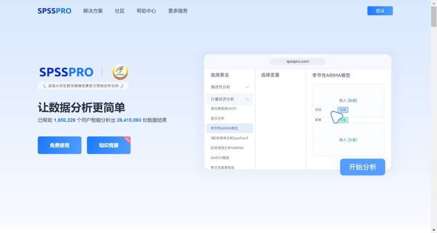Open the 解决方案 menu

pyautogui.click(x=93, y=11)
